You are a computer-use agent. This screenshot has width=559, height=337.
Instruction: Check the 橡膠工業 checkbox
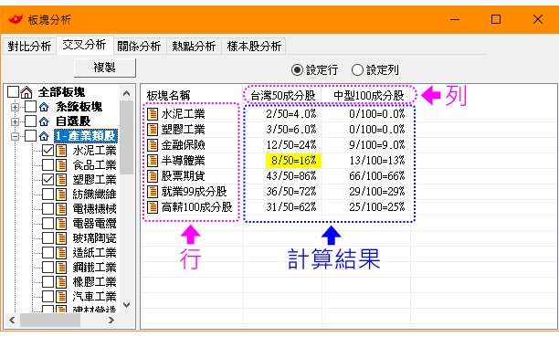(x=47, y=282)
